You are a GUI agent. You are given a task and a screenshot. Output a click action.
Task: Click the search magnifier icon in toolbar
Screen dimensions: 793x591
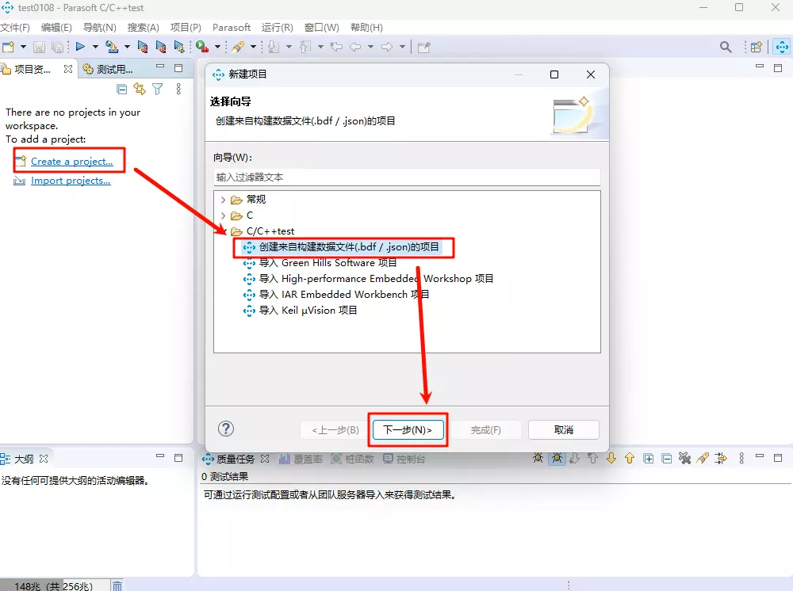coord(726,48)
